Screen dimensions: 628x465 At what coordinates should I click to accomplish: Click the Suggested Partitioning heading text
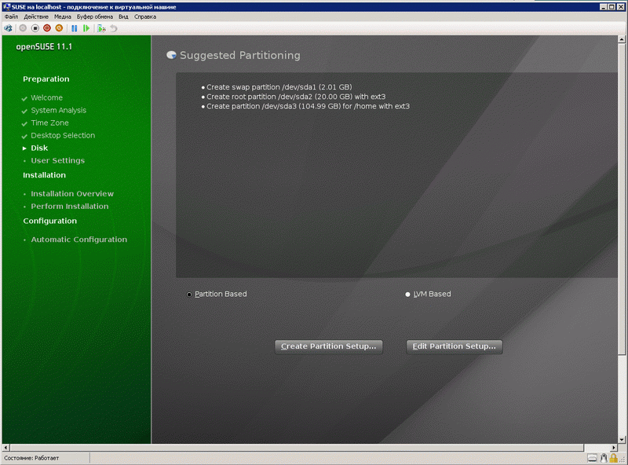240,55
